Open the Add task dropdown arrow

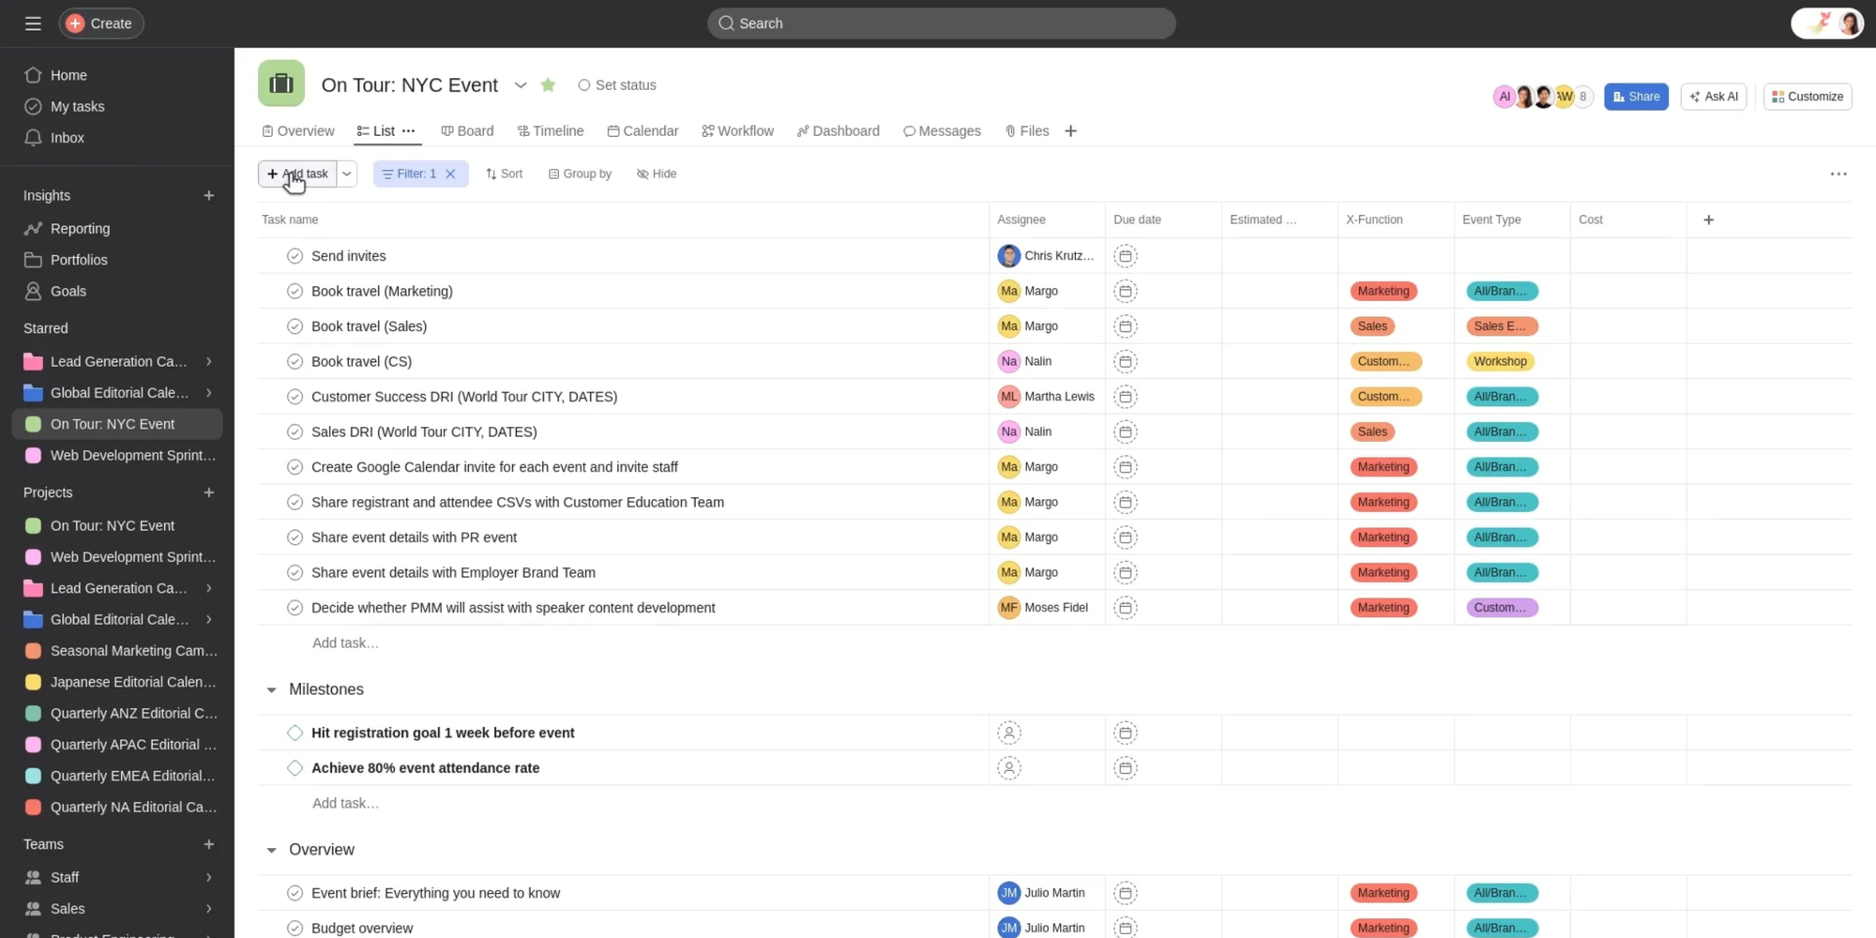coord(346,174)
